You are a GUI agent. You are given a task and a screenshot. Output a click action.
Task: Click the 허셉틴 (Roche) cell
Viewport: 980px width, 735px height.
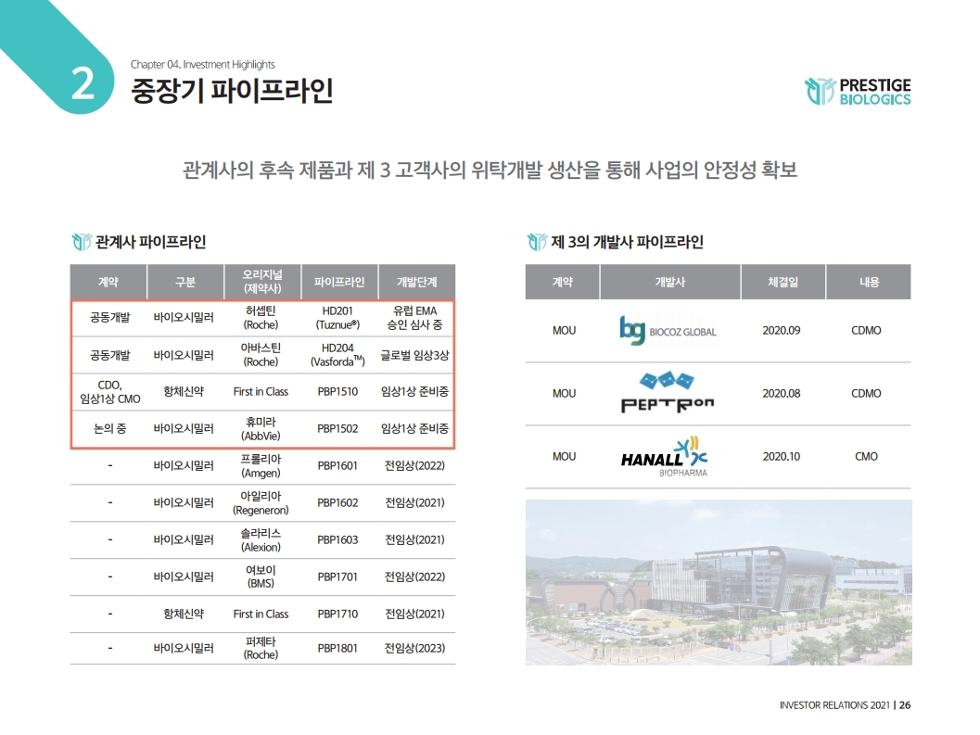(x=261, y=318)
